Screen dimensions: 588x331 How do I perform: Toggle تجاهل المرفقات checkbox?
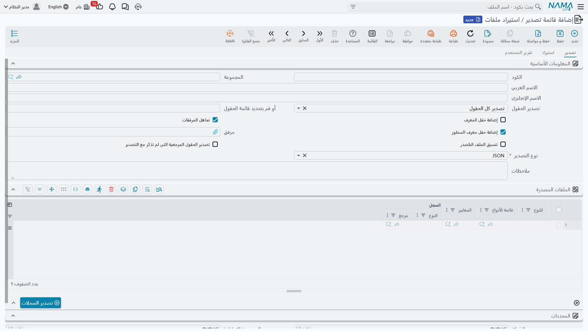(x=215, y=120)
